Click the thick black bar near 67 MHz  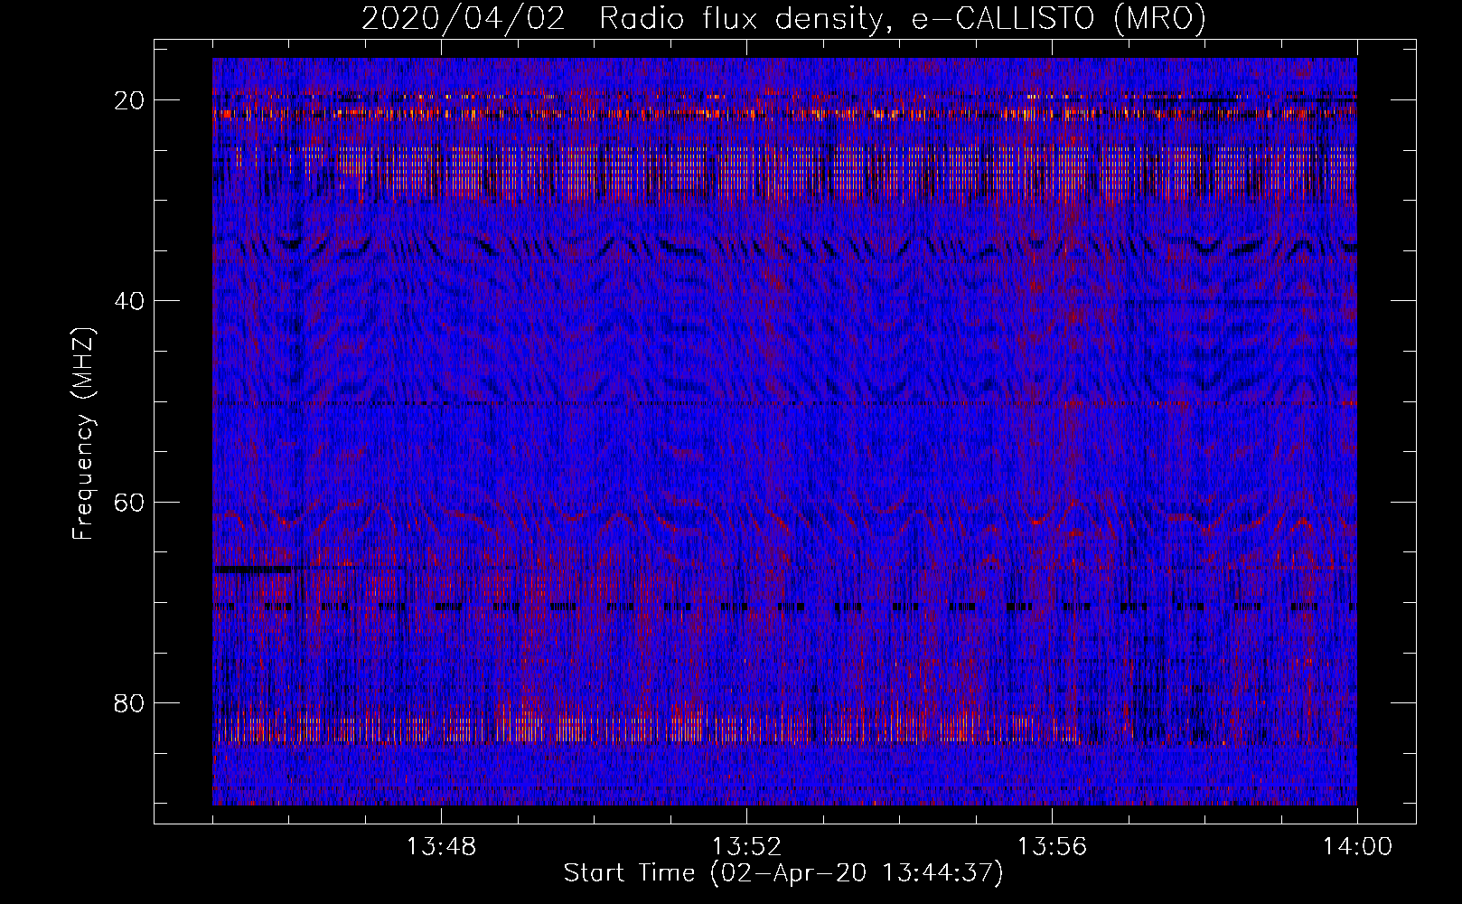252,570
